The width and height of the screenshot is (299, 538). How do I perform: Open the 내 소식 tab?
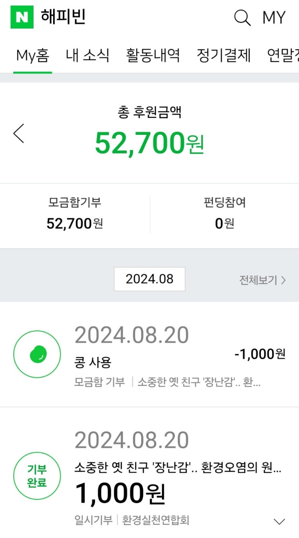88,56
